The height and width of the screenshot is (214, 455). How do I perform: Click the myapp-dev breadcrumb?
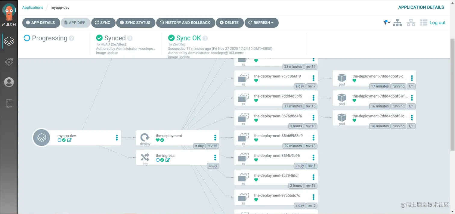[60, 7]
